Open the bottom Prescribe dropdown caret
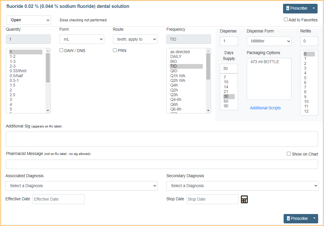Screen dimensions: 324x226 [x=314, y=218]
